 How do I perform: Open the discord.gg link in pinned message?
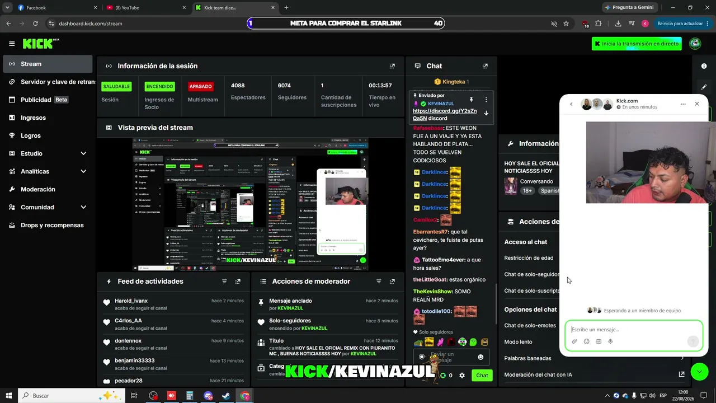(x=445, y=115)
